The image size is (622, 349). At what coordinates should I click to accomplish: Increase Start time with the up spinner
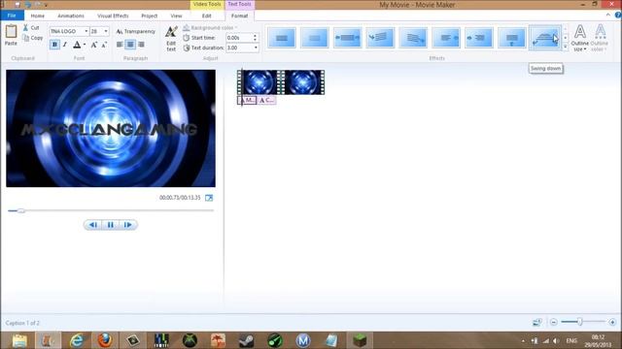[255, 36]
